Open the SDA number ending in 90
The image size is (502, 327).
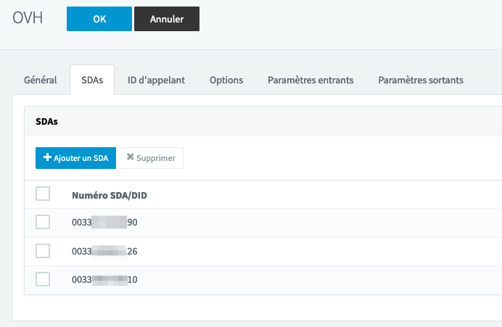pos(104,223)
